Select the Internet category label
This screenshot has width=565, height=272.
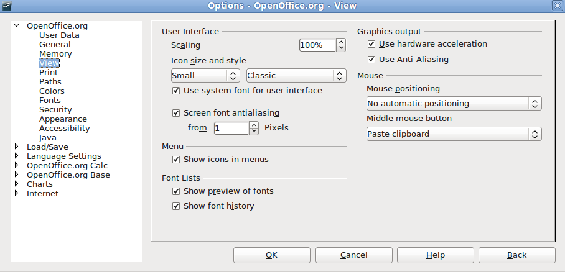coord(42,194)
